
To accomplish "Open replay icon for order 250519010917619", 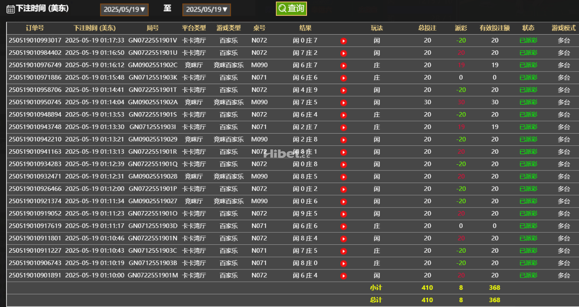I will pyautogui.click(x=344, y=226).
